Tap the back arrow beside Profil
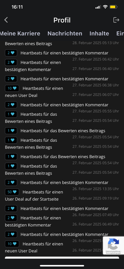 point(6,20)
